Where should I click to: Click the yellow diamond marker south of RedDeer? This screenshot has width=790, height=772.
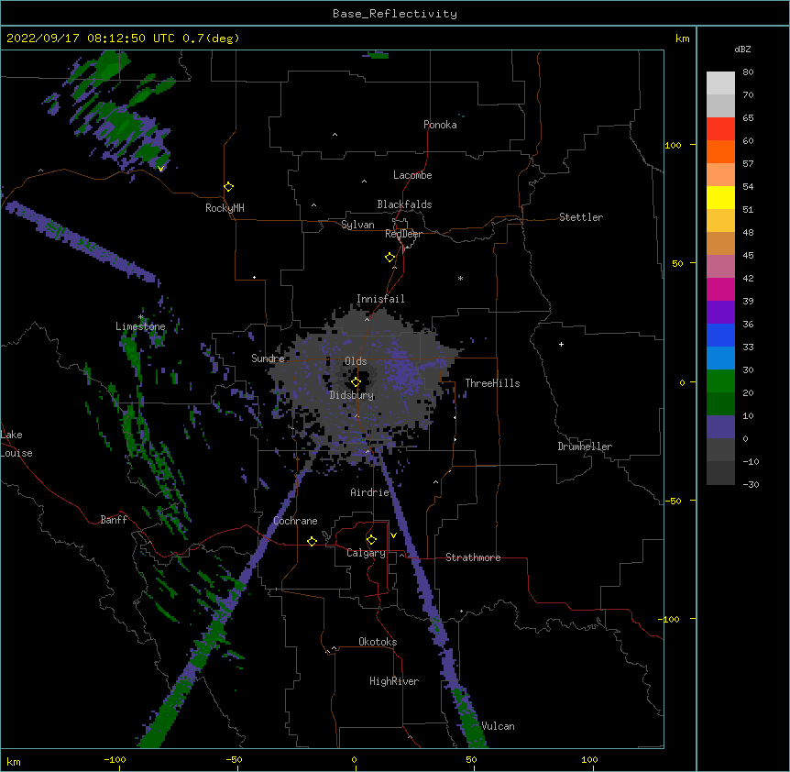tap(390, 258)
